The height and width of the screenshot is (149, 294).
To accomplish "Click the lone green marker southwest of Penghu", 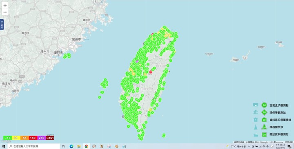I will pyautogui.click(x=100, y=97).
